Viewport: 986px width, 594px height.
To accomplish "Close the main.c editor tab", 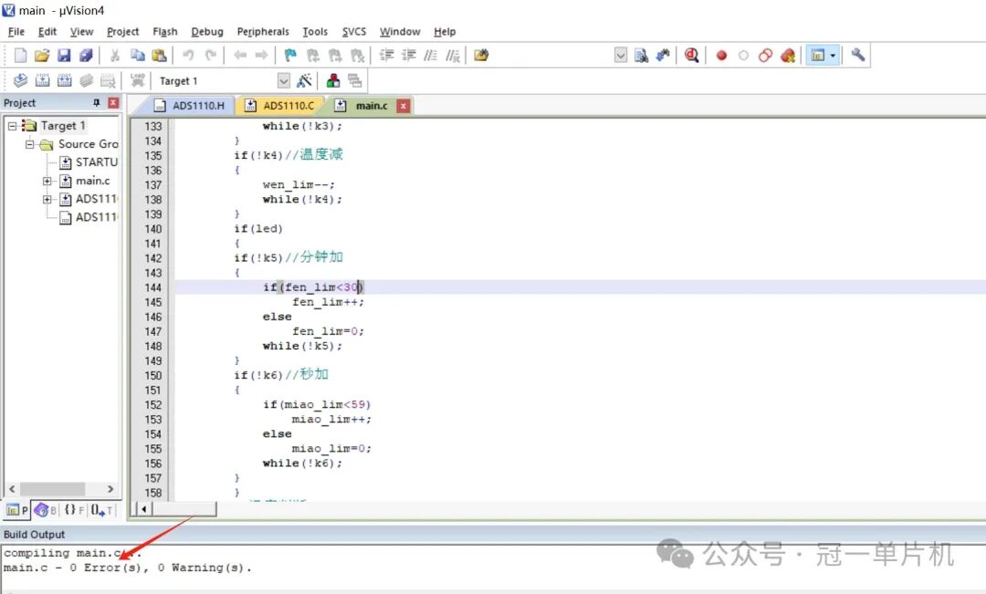I will 403,106.
